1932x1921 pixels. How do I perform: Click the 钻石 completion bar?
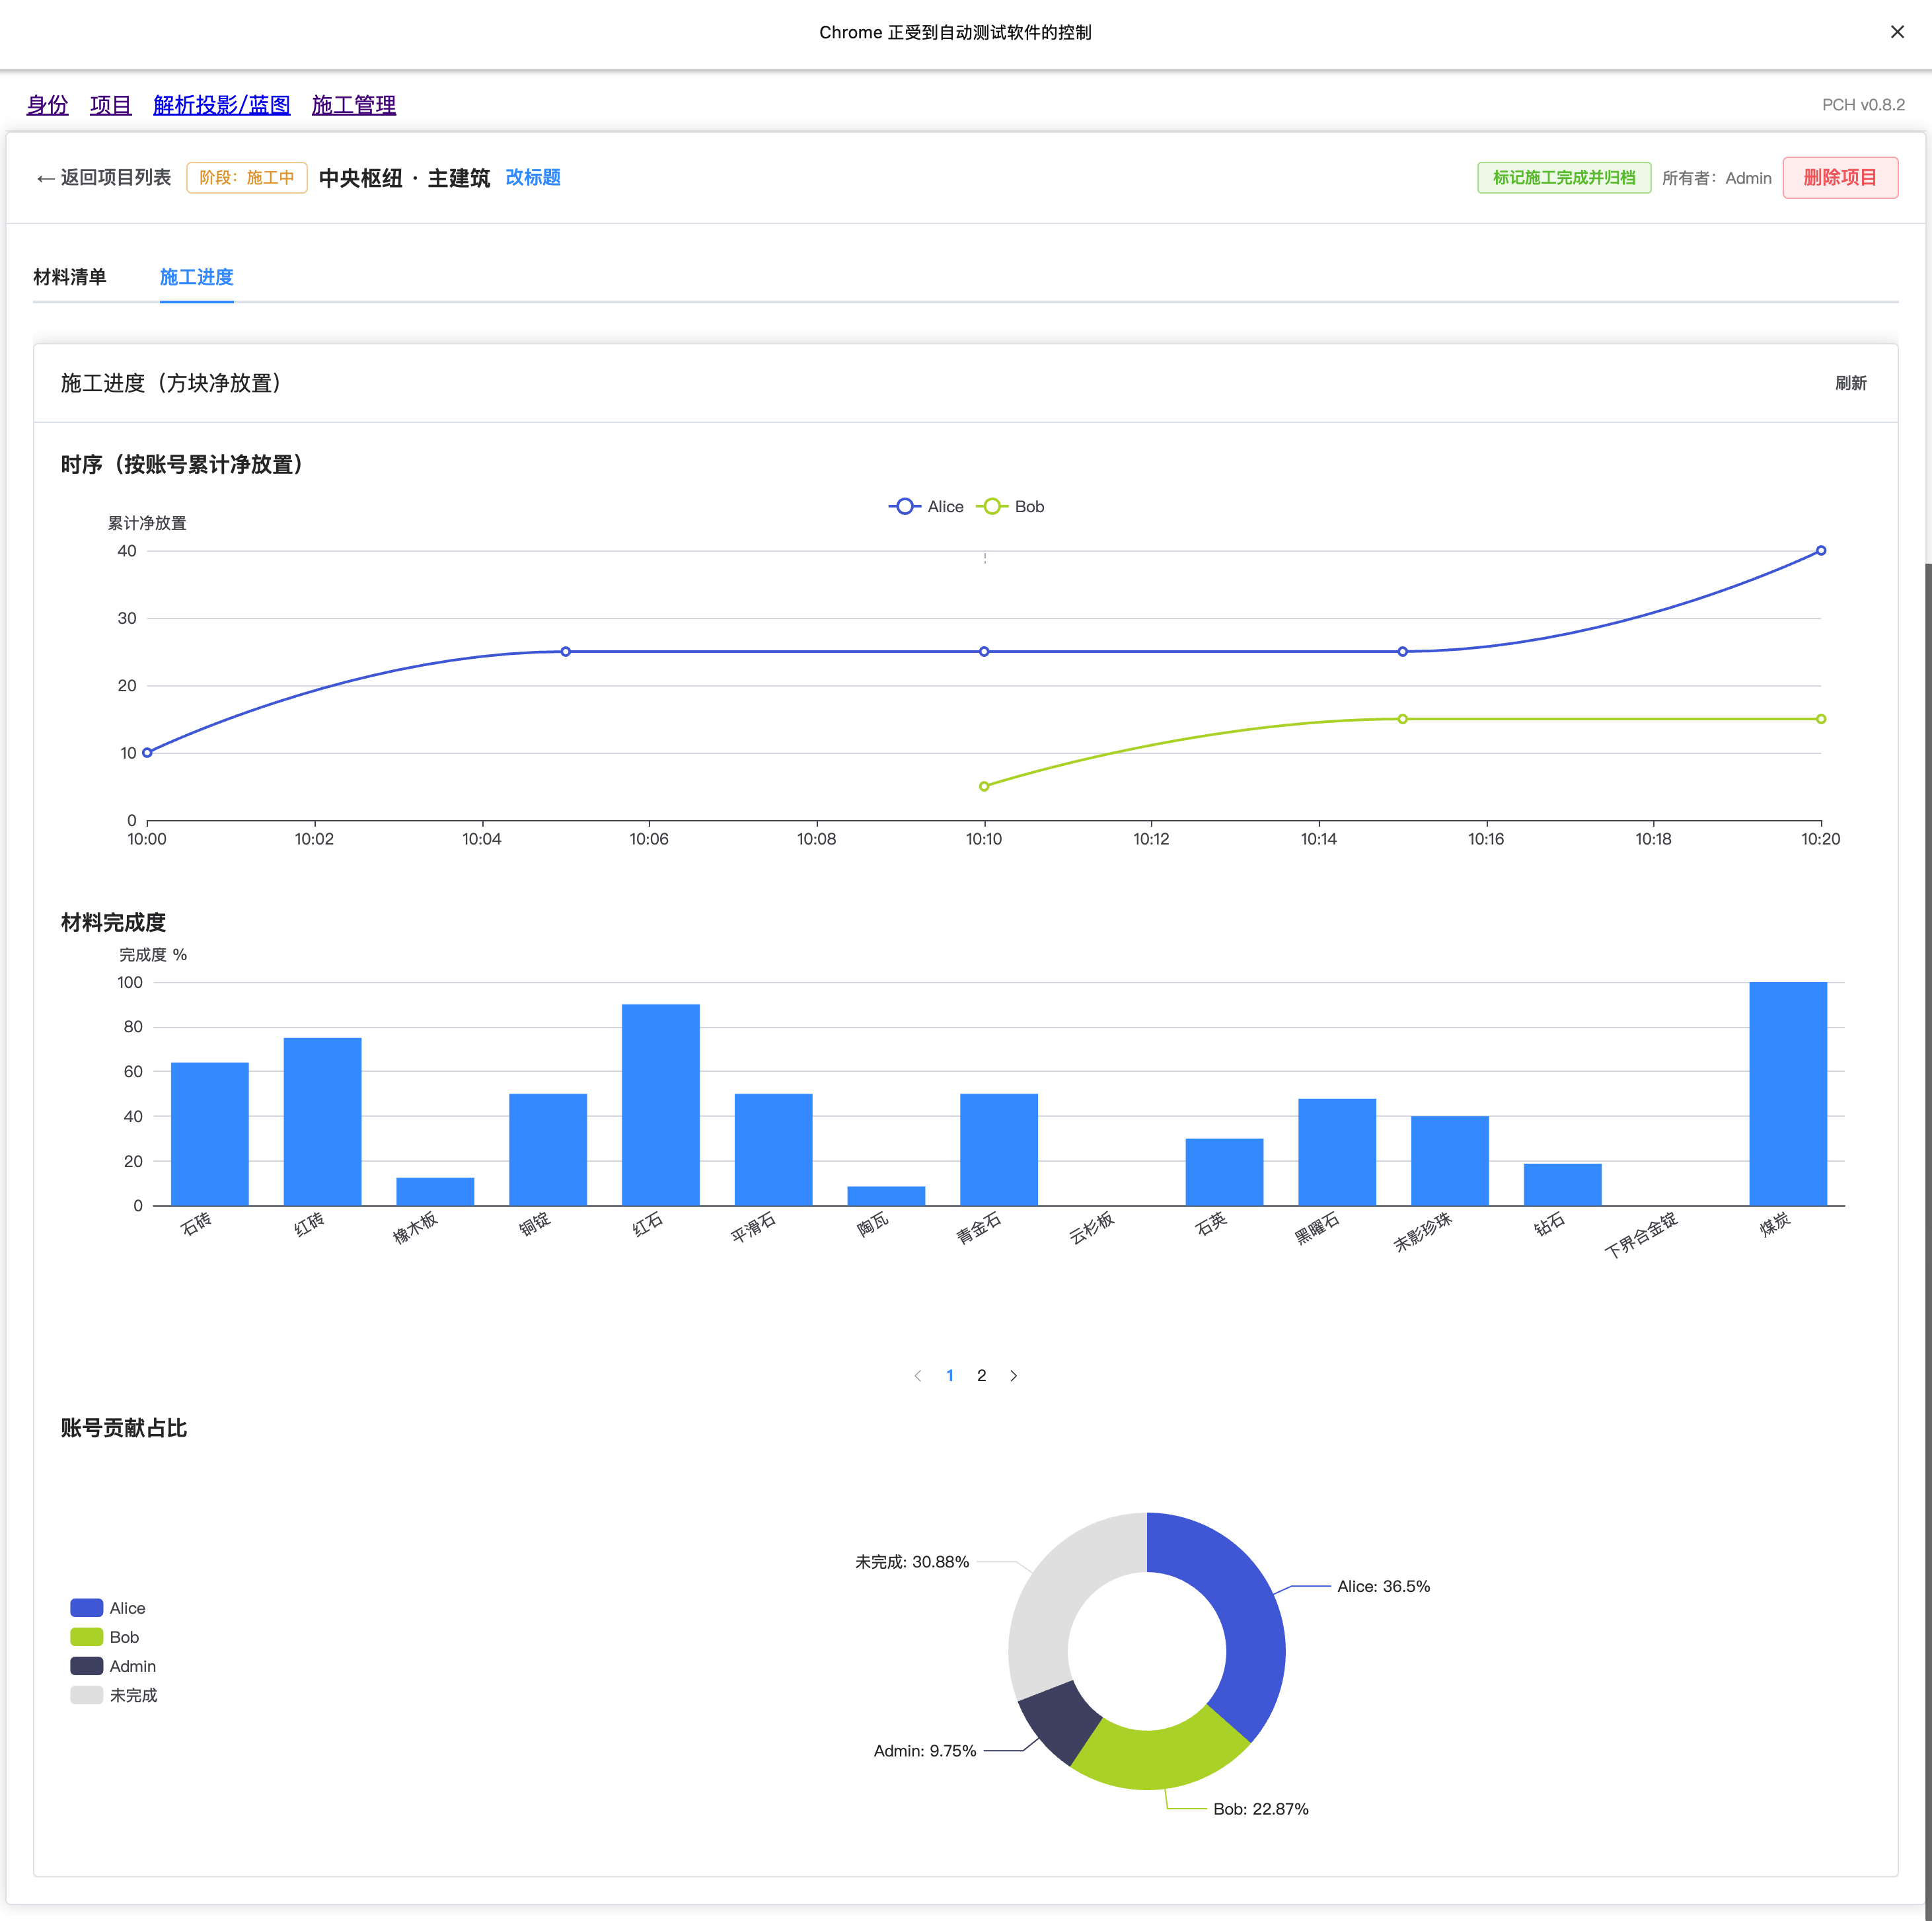(x=1562, y=1185)
